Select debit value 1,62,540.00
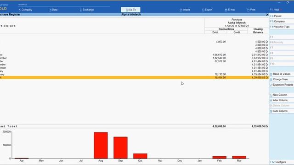This screenshot has height=165, width=294. pyautogui.click(x=219, y=58)
